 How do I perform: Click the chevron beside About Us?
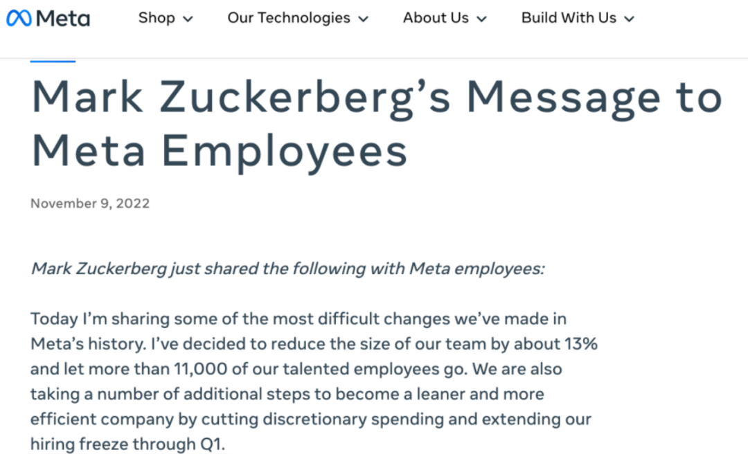click(482, 19)
